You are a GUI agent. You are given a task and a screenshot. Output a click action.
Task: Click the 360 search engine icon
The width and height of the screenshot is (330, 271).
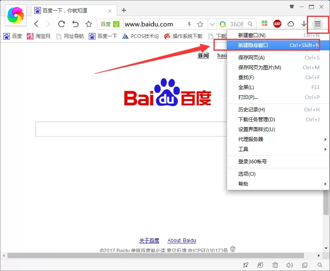[x=223, y=24]
